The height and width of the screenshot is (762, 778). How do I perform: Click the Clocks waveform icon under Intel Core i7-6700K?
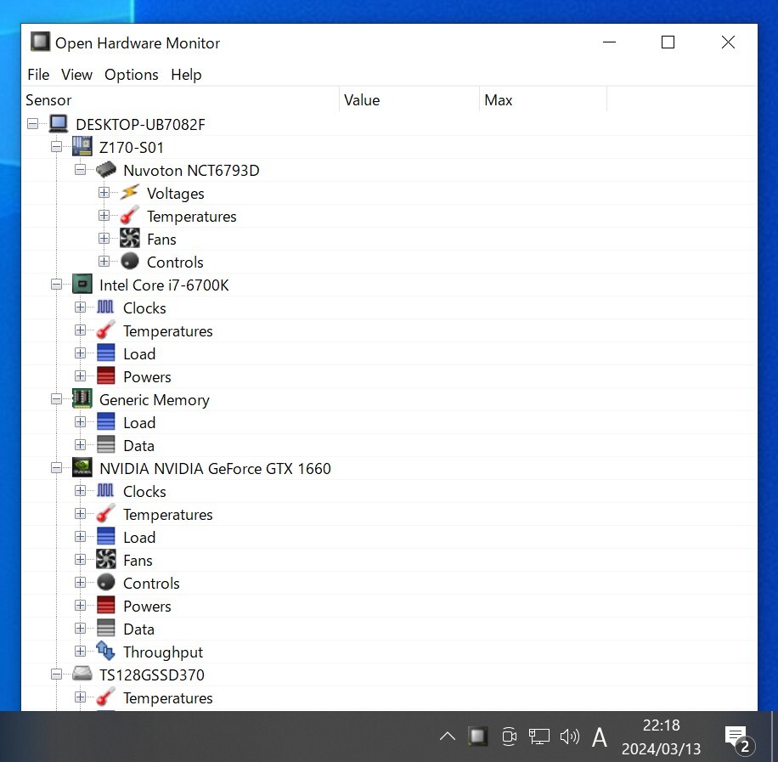[x=105, y=308]
